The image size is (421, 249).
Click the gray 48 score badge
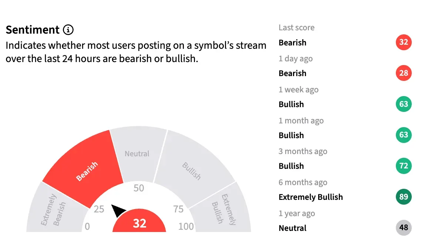click(x=403, y=228)
